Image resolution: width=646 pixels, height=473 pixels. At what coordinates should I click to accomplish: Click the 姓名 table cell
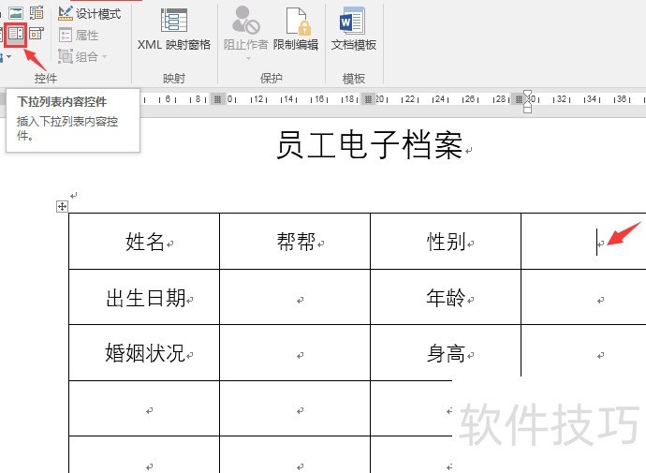click(x=144, y=242)
